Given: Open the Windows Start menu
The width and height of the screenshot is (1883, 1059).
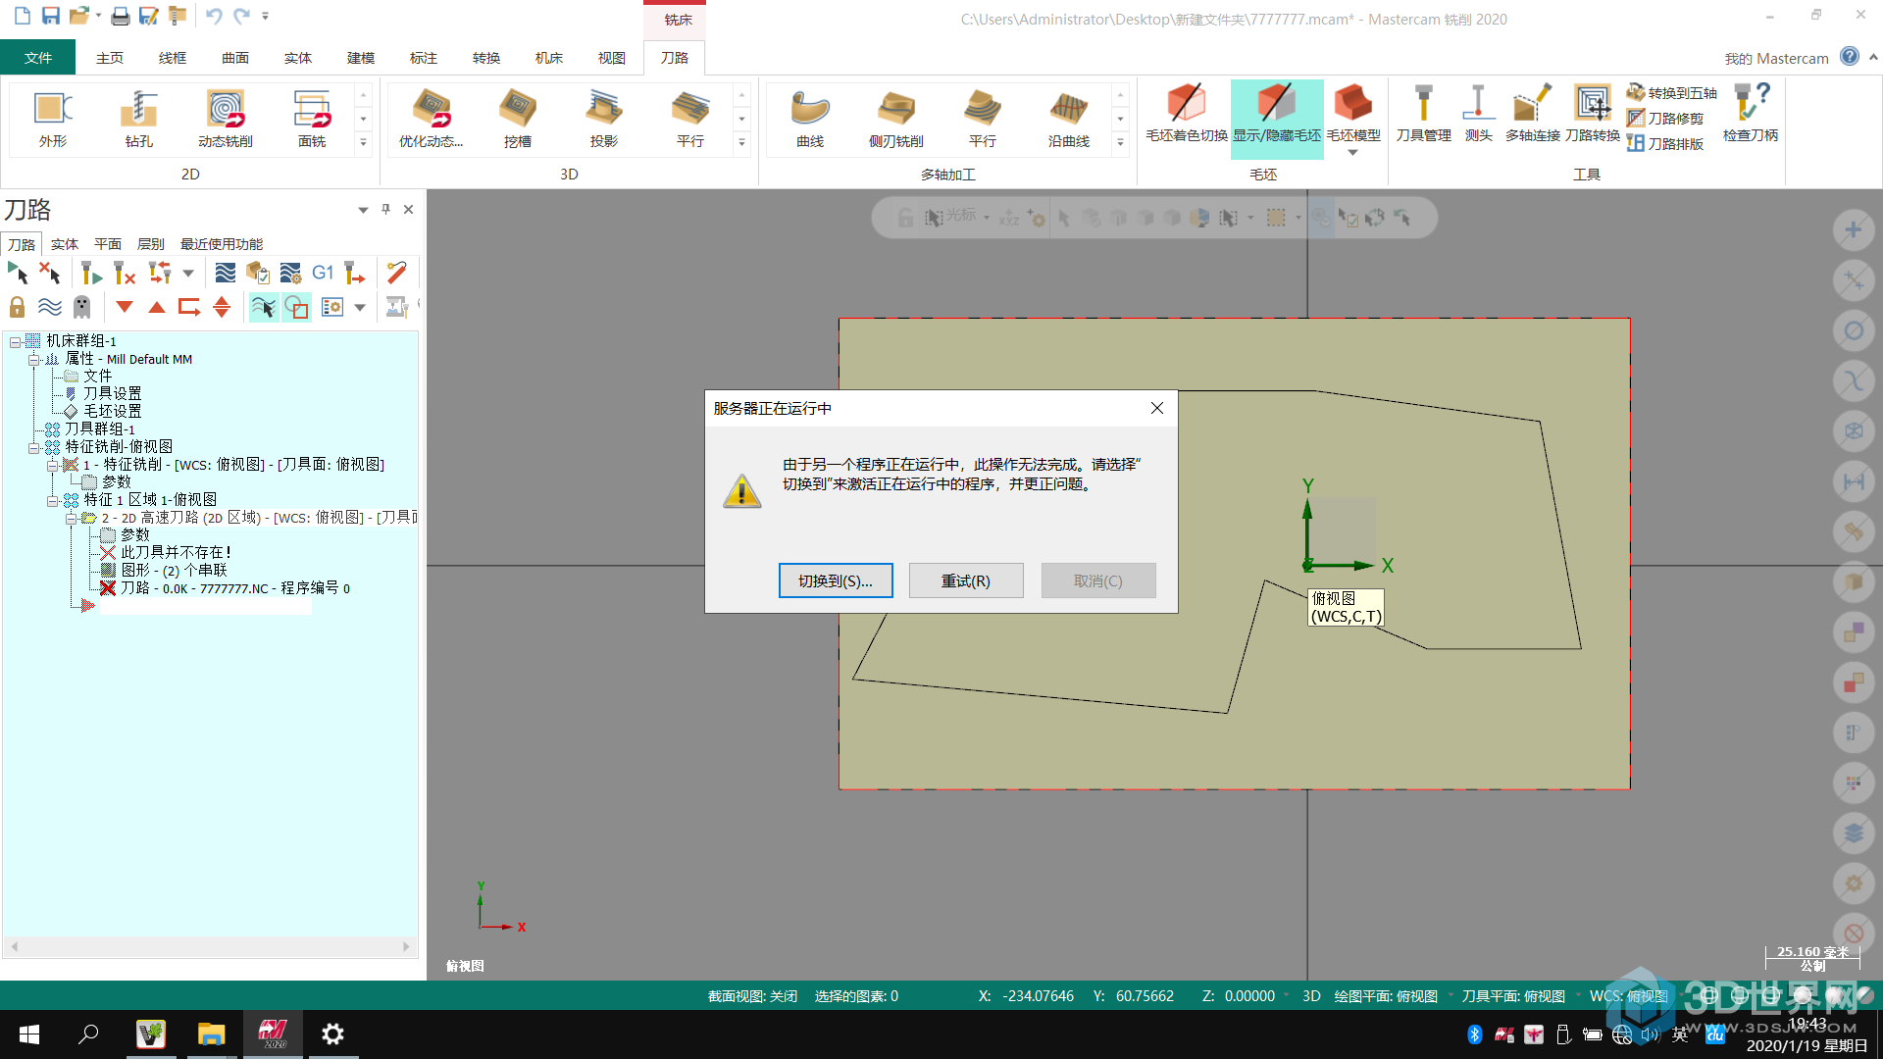Looking at the screenshot, I should (x=29, y=1034).
